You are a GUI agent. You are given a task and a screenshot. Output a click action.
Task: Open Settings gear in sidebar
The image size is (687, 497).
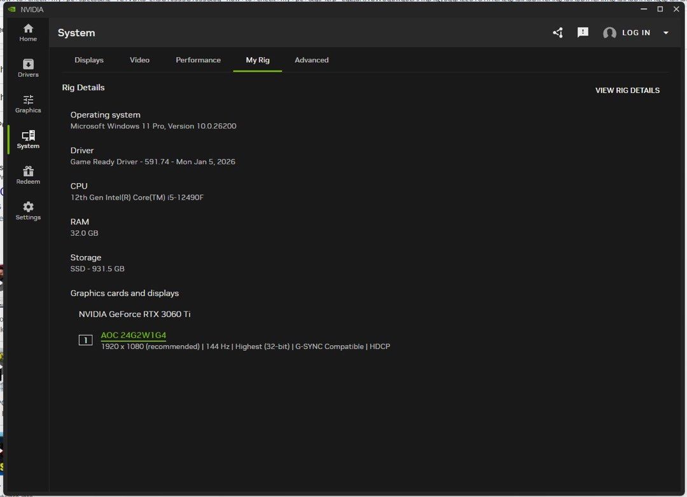pyautogui.click(x=28, y=211)
